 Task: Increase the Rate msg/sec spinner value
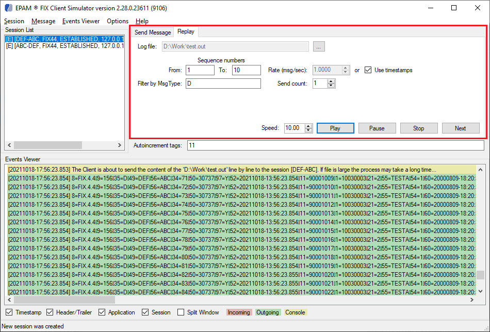point(345,68)
